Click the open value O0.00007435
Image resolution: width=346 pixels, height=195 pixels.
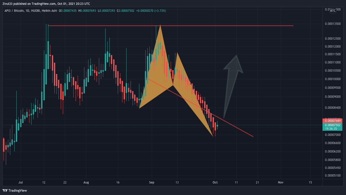click(x=68, y=11)
